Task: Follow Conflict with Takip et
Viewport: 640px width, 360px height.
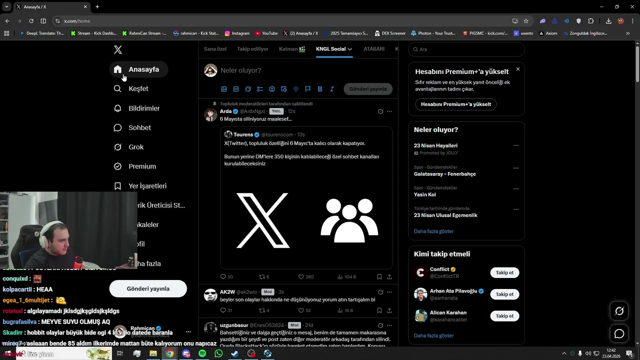Action: [x=504, y=272]
